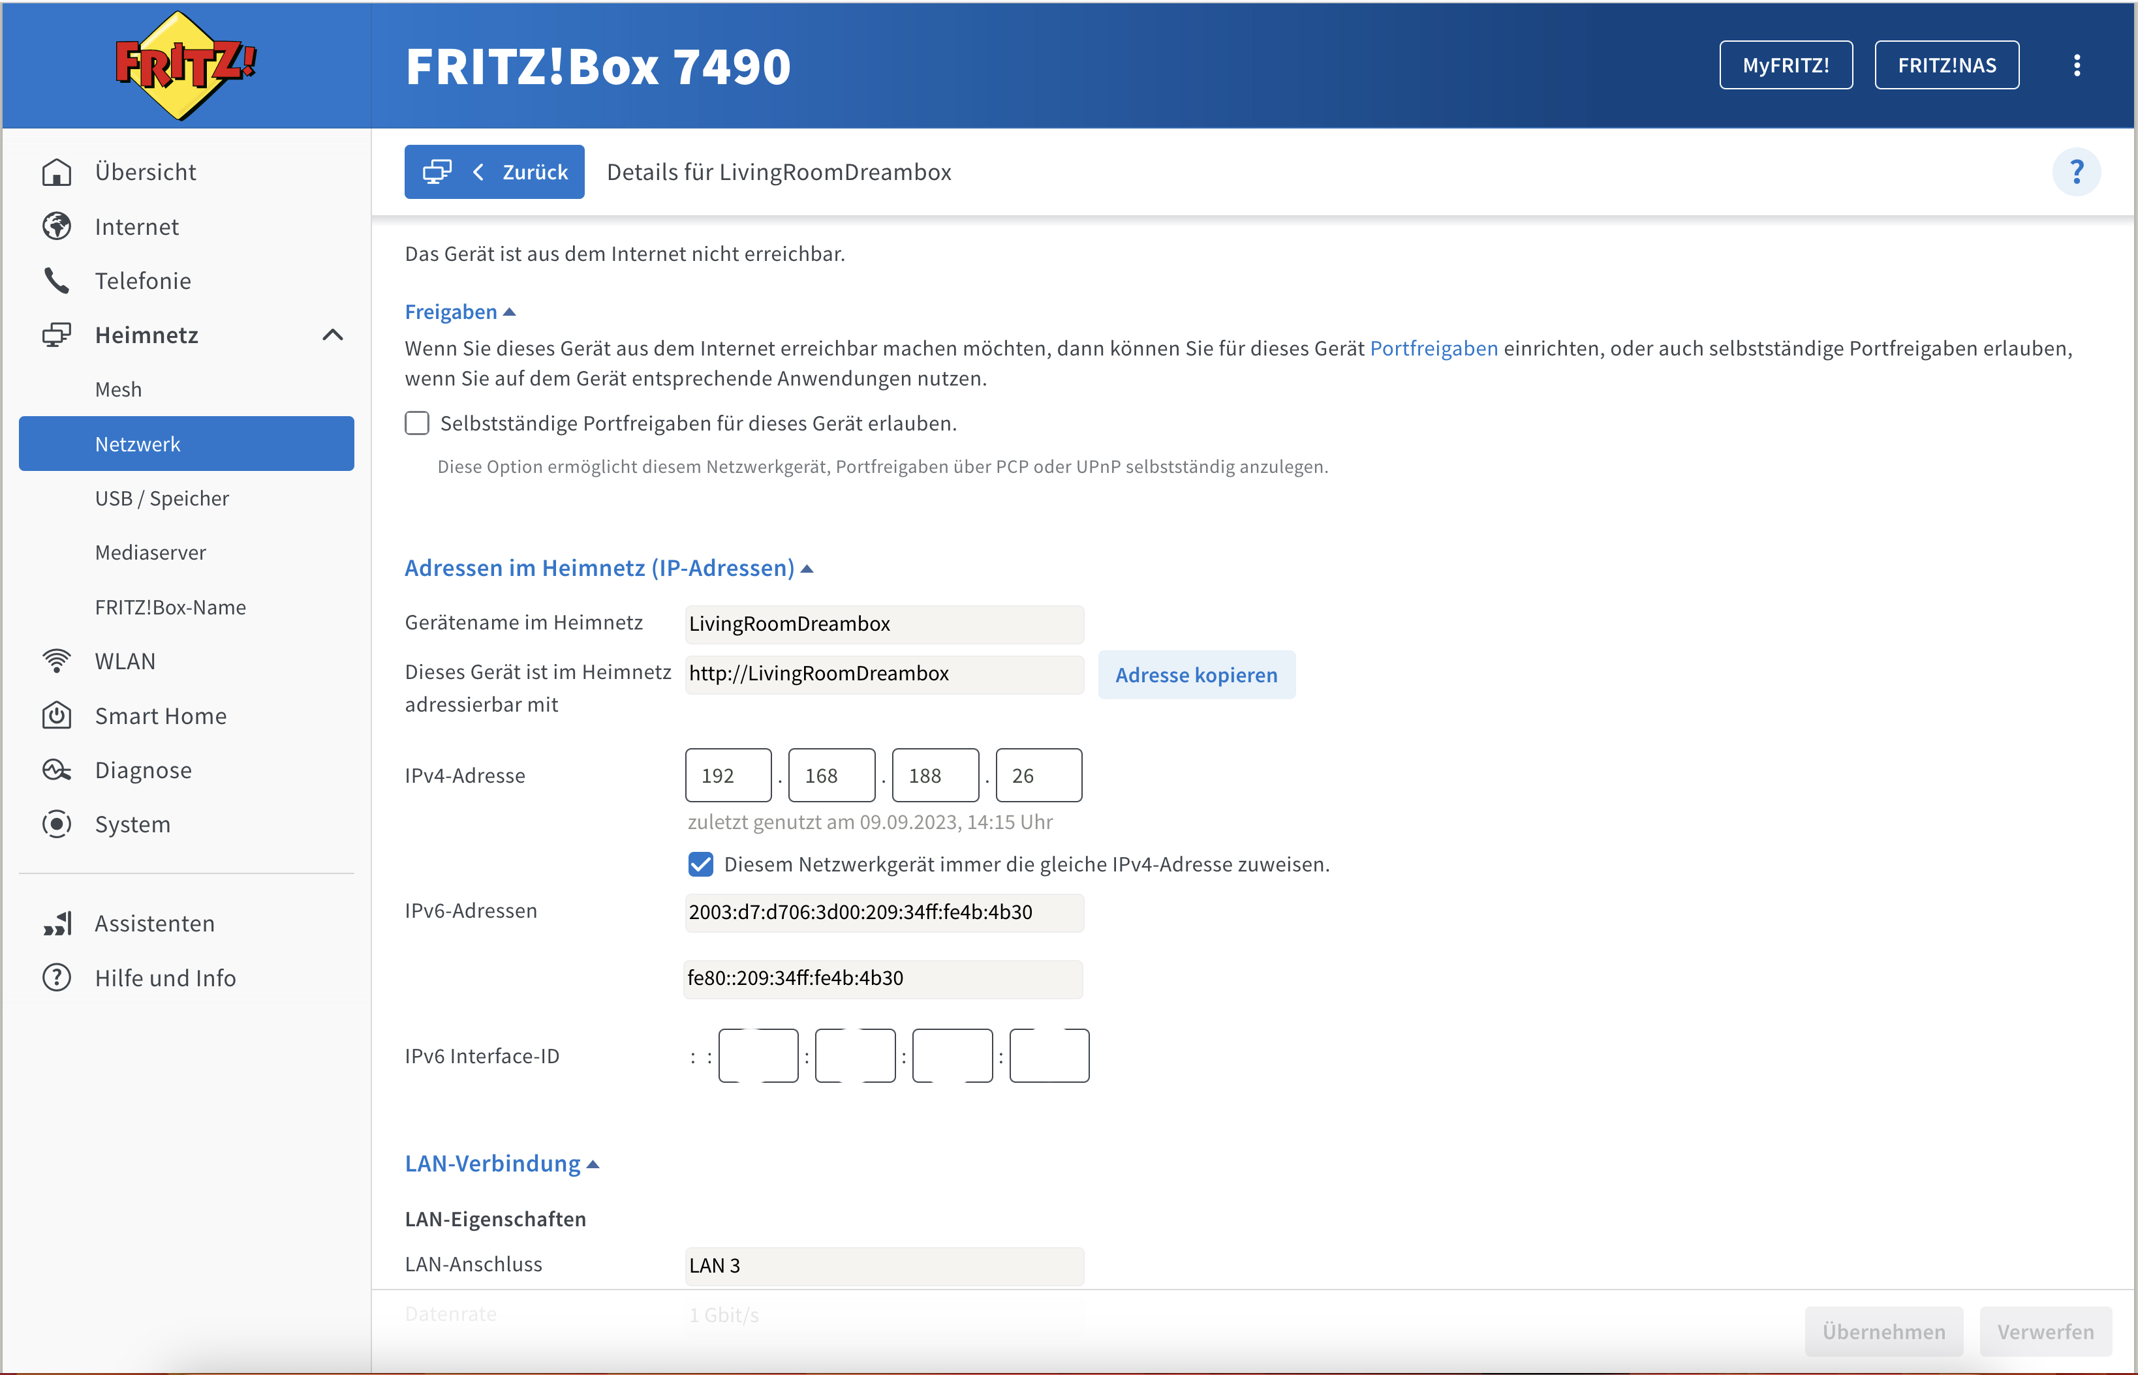Click the last IPv4 octet field

[x=1038, y=775]
